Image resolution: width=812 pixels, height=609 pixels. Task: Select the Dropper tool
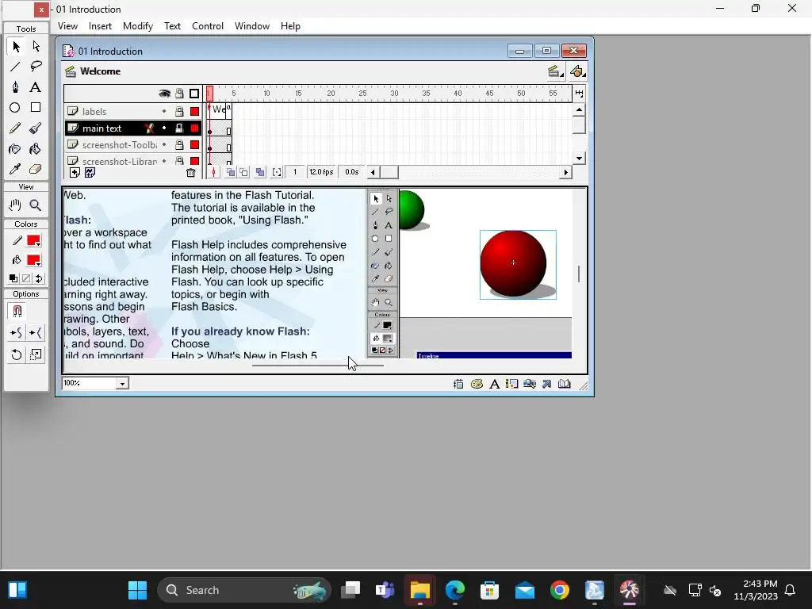click(15, 170)
